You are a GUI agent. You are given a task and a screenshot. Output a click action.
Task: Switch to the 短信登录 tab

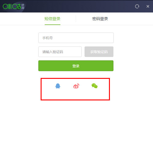point(52,19)
